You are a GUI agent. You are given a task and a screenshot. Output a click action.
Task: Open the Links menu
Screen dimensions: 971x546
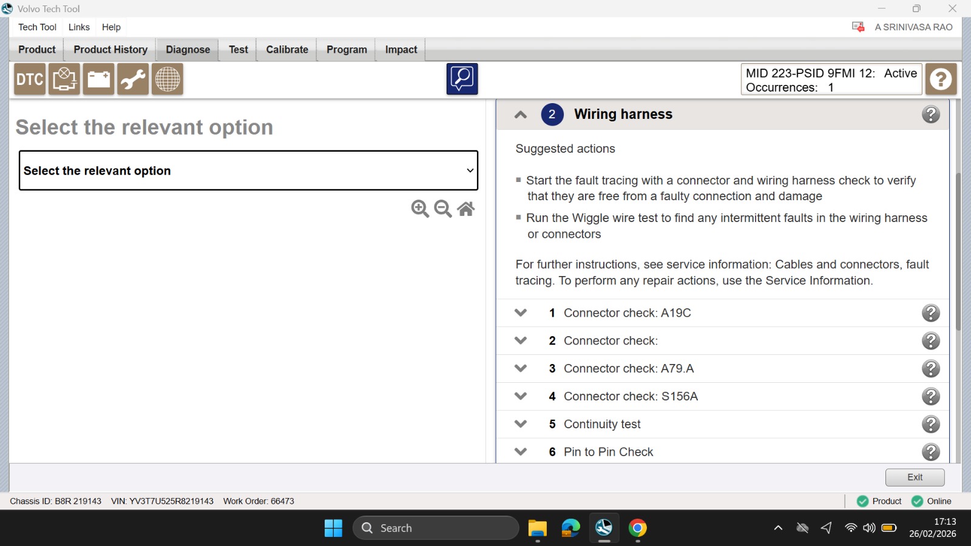coord(79,27)
